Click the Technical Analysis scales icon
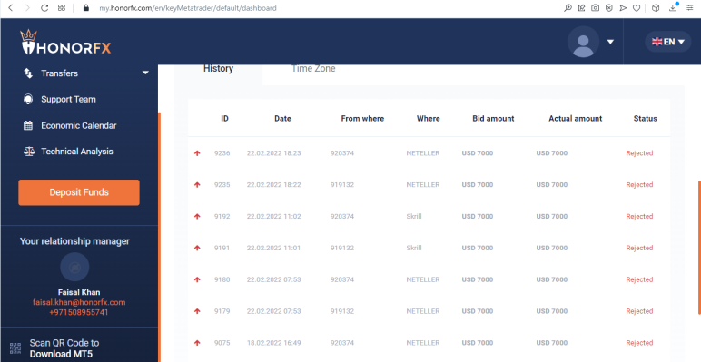701x362 pixels. point(28,152)
